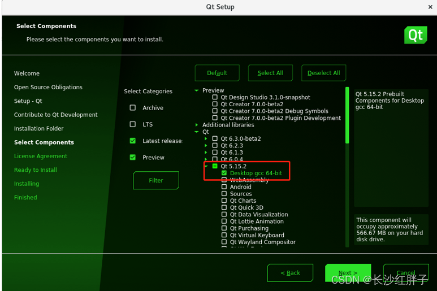Check Qt Design Studio 3.1.0-snapshot

coord(215,97)
